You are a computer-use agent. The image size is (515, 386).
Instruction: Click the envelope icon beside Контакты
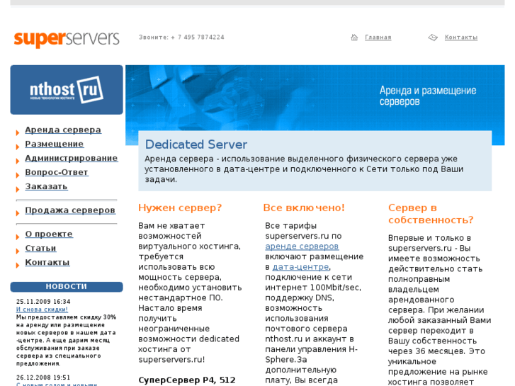tap(433, 38)
